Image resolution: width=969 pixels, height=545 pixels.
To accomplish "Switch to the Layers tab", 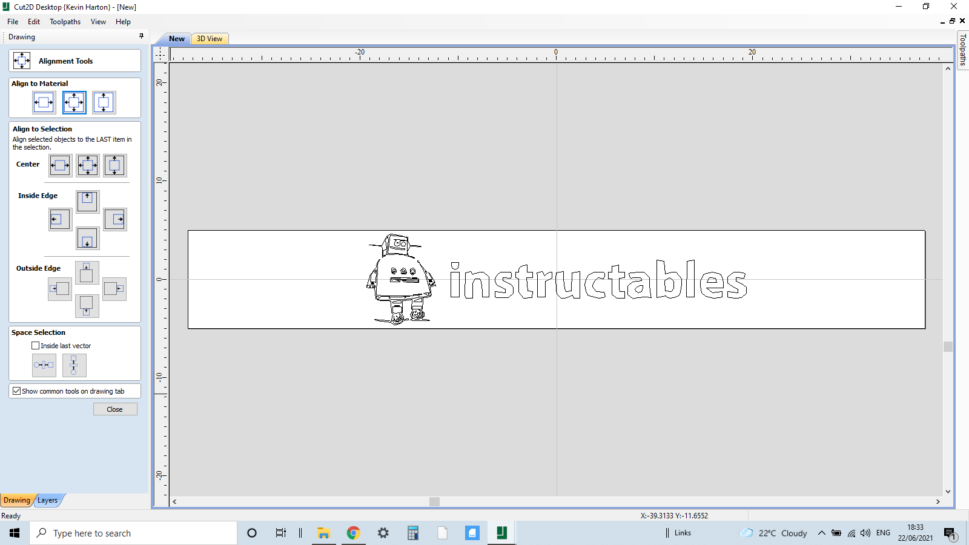I will [48, 500].
